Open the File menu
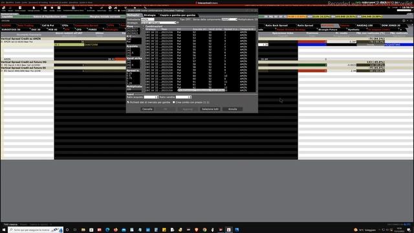414x233 pixels. pyautogui.click(x=3, y=3)
